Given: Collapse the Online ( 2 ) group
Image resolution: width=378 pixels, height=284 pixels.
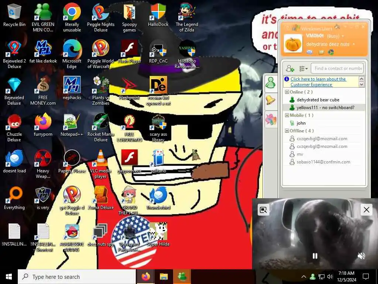Looking at the screenshot, I should [x=287, y=92].
